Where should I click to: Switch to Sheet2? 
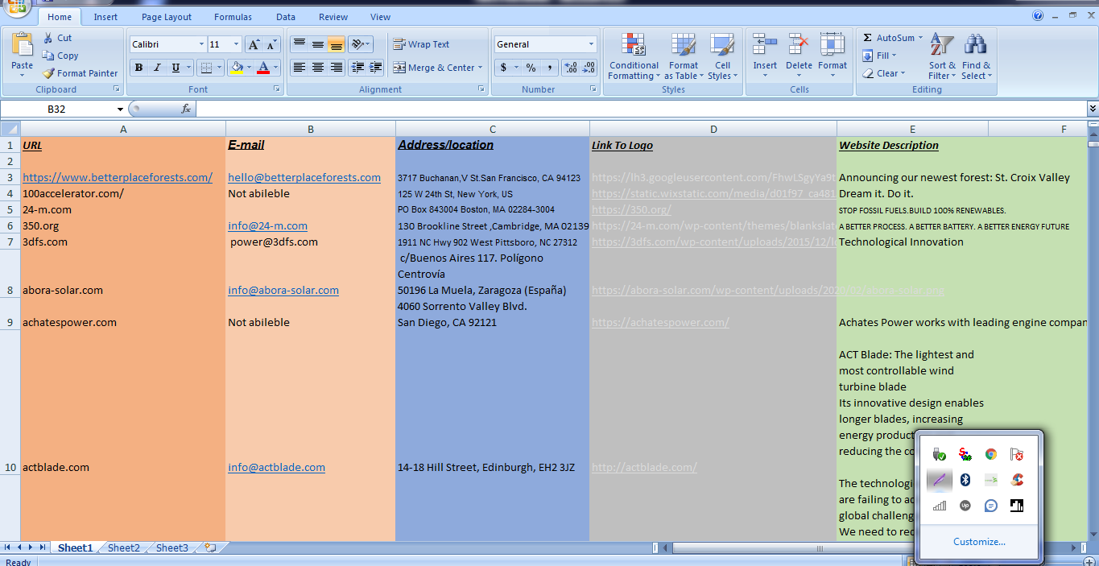122,547
